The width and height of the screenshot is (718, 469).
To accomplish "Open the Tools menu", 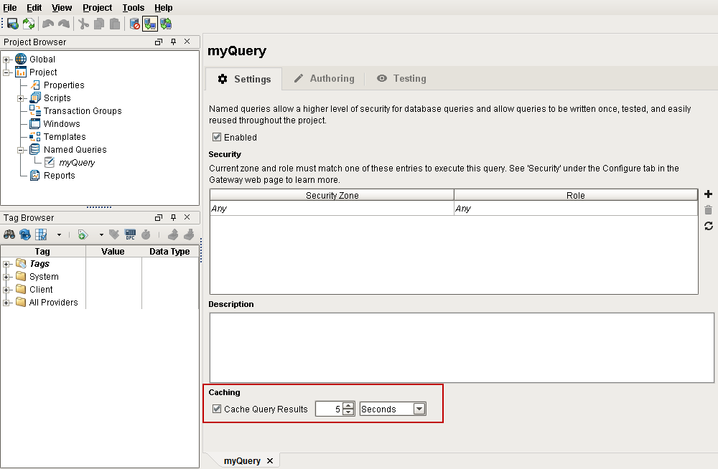I will point(134,8).
